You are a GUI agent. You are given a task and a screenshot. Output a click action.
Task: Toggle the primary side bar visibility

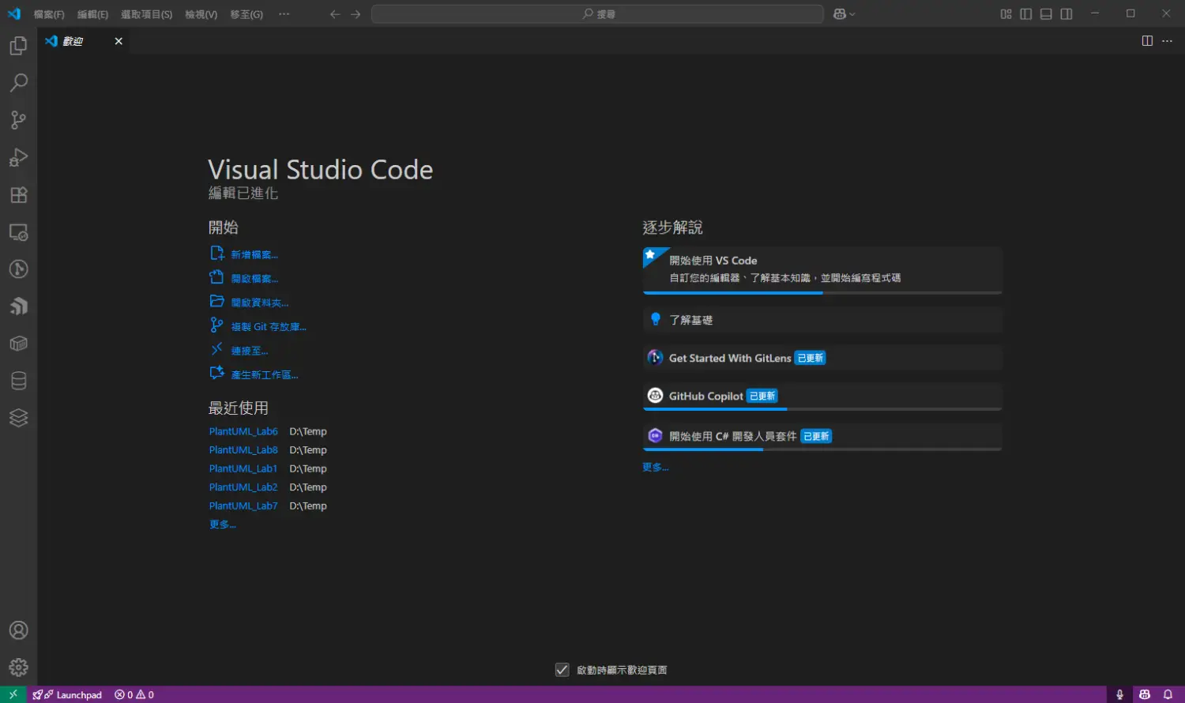(1026, 14)
